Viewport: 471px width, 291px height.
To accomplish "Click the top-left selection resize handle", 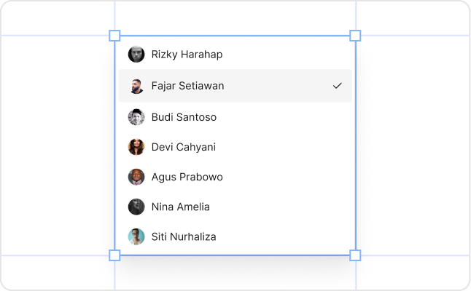I will pyautogui.click(x=114, y=36).
